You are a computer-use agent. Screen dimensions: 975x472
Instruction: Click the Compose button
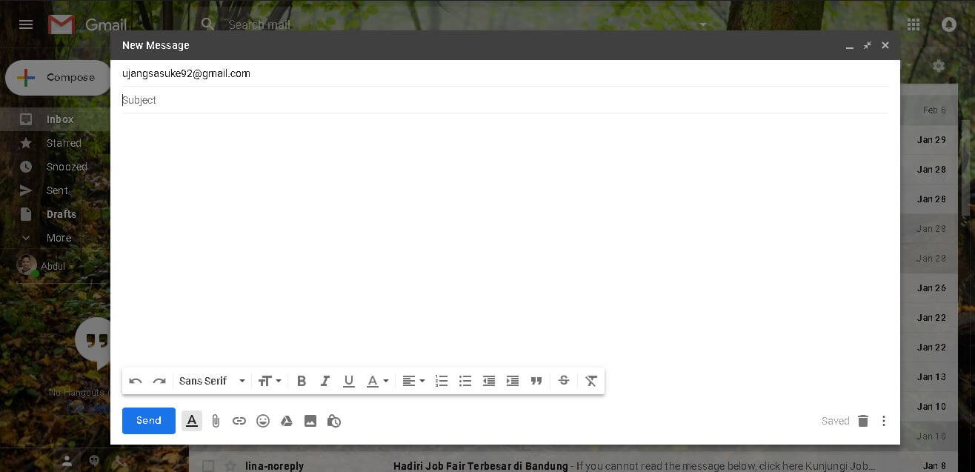tap(59, 78)
